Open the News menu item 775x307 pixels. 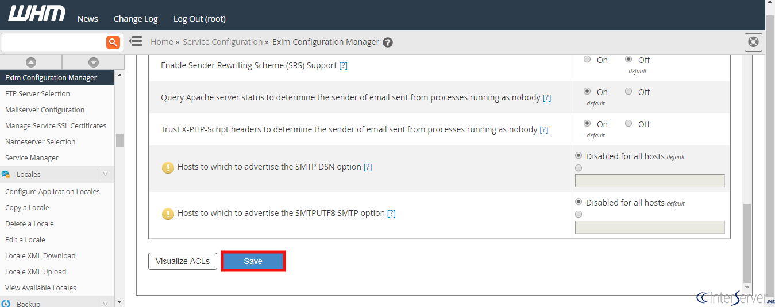pyautogui.click(x=87, y=19)
